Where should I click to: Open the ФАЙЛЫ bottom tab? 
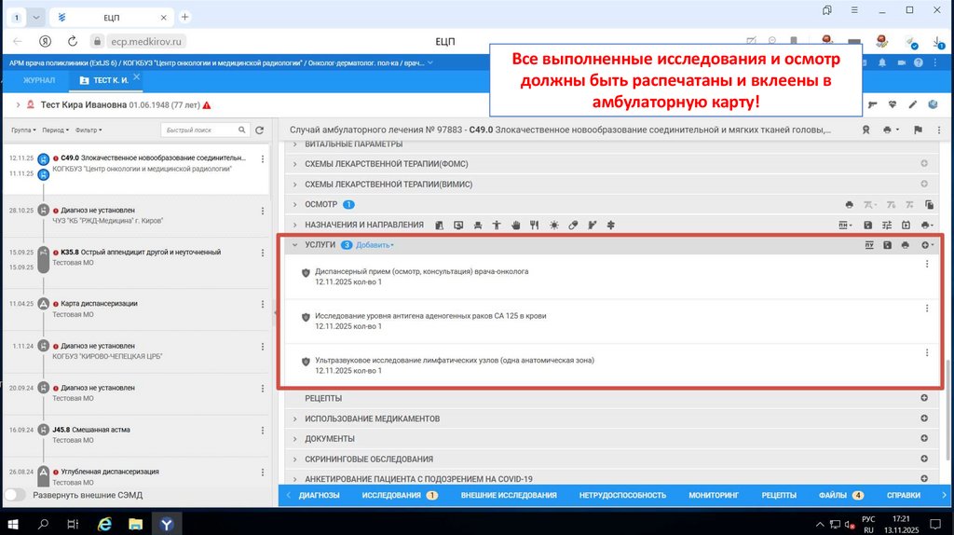[x=841, y=496]
